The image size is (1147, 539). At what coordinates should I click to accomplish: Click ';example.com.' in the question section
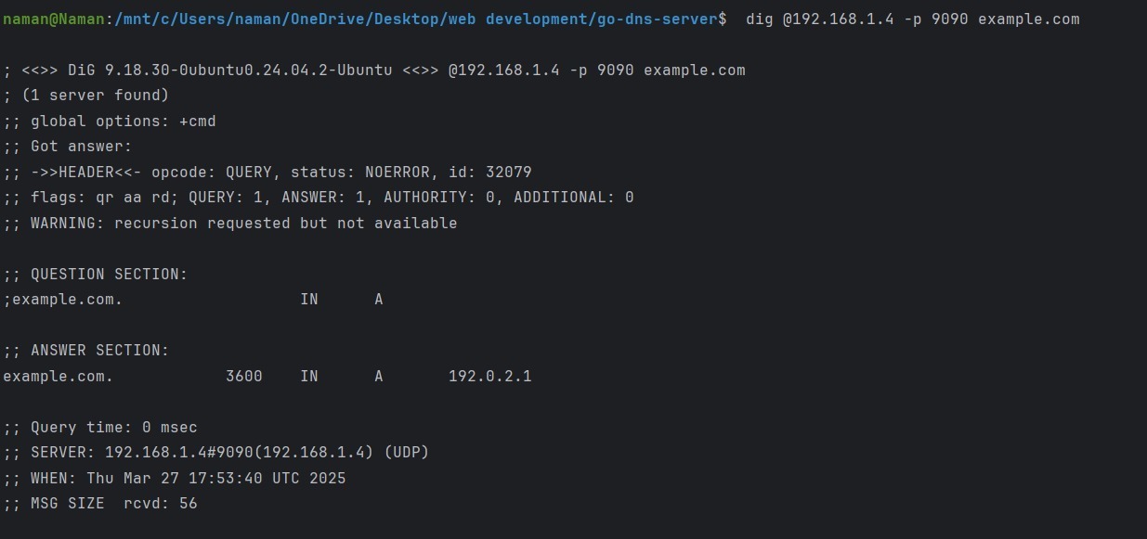pos(63,300)
